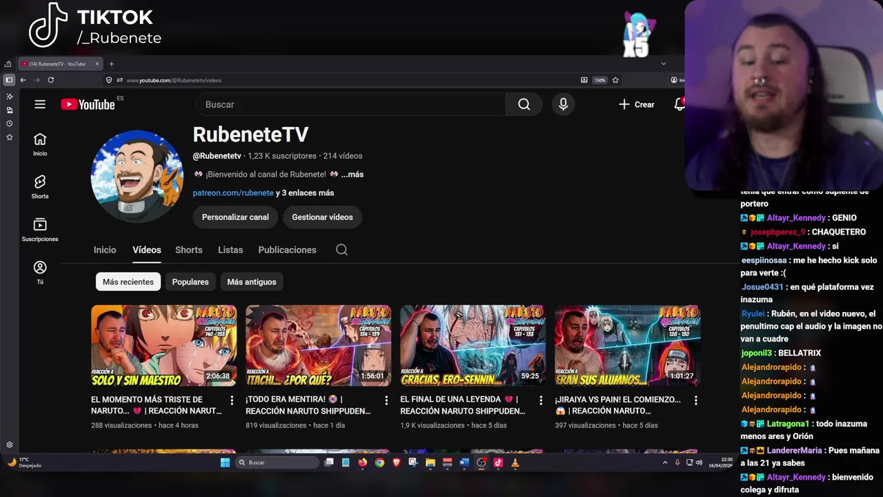Image resolution: width=883 pixels, height=497 pixels.
Task: Select the Listas channel tab
Action: pyautogui.click(x=230, y=250)
